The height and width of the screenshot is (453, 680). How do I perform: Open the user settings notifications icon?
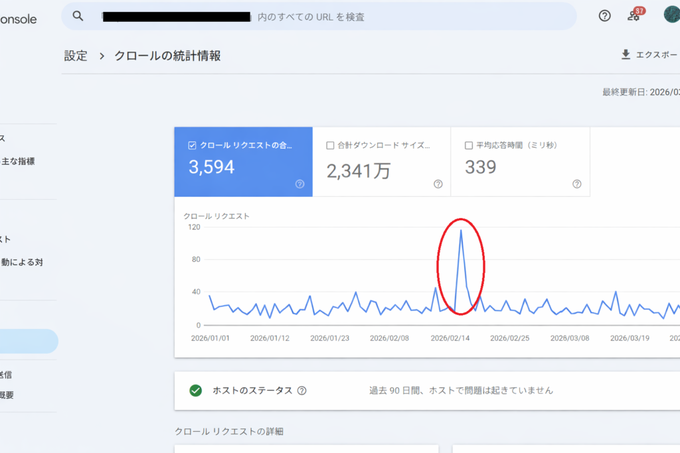click(x=634, y=16)
